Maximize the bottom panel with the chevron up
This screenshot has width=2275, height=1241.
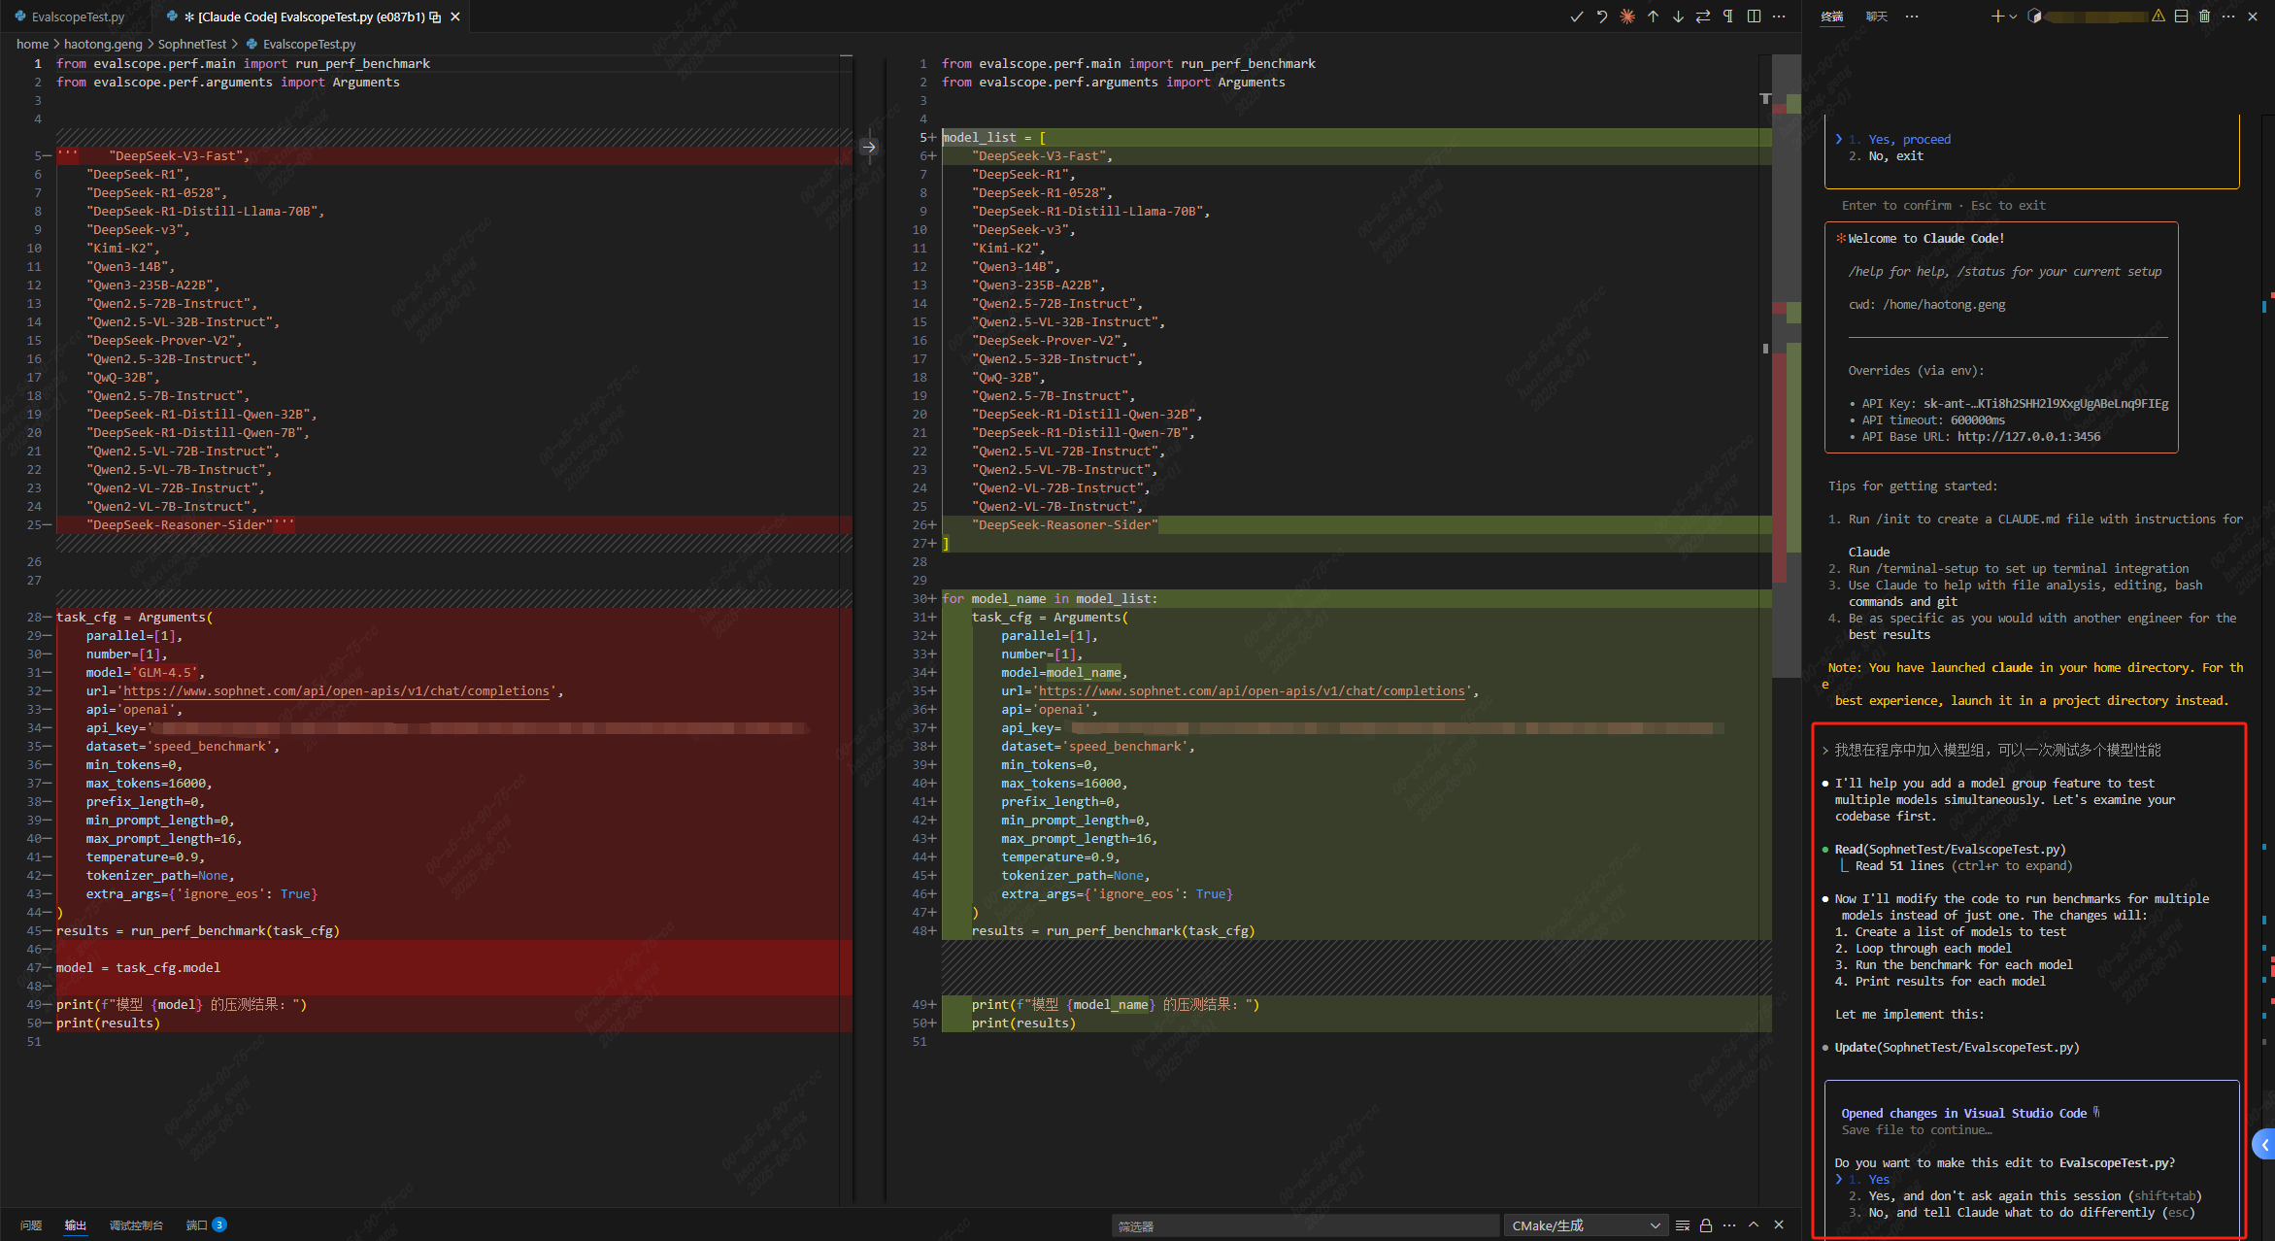coord(1754,1225)
